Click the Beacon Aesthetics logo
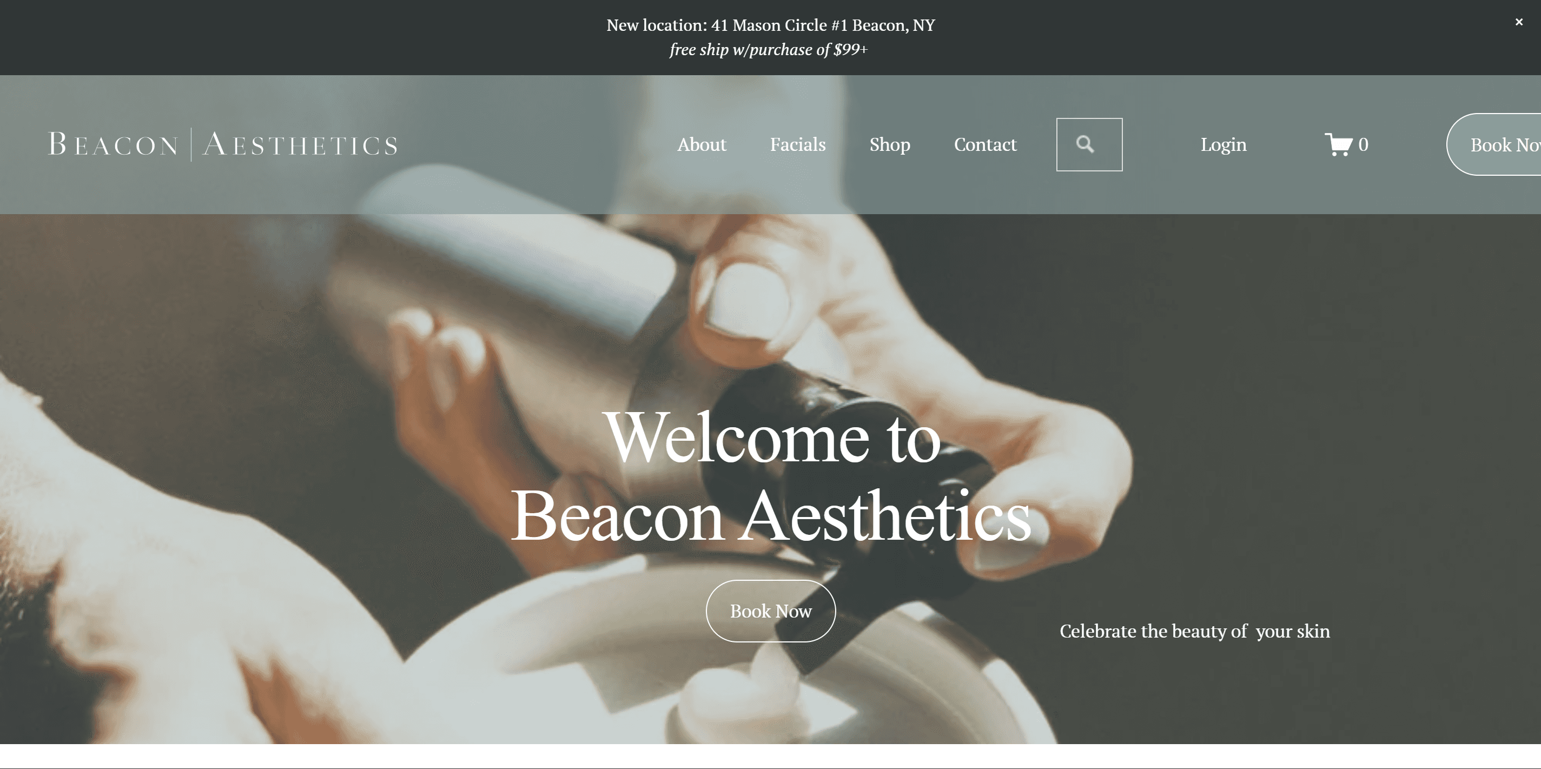This screenshot has height=769, width=1541. (x=222, y=144)
